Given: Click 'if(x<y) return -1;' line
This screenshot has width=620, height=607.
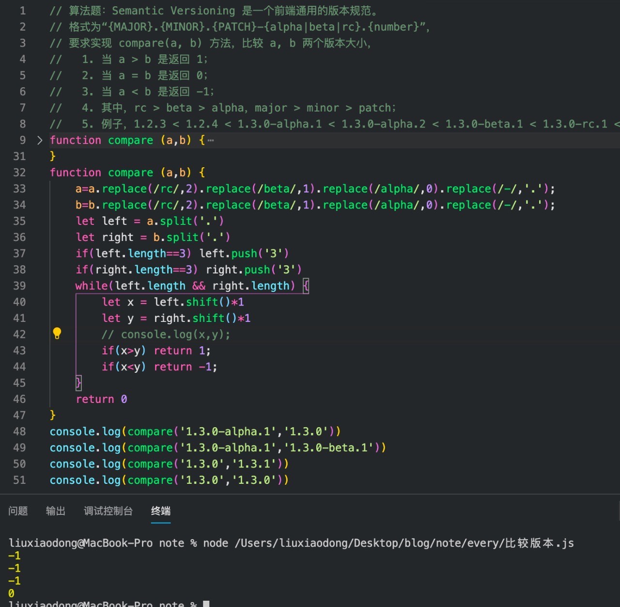Looking at the screenshot, I should point(159,367).
